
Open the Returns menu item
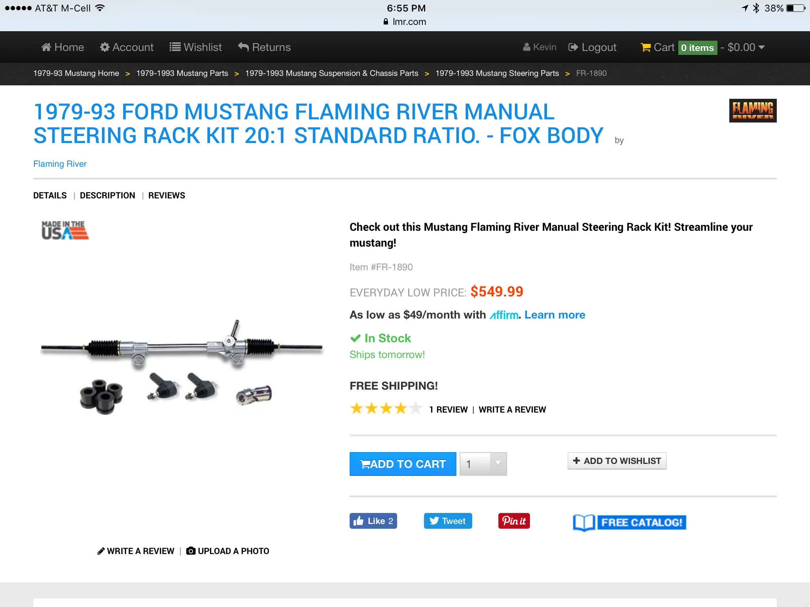pyautogui.click(x=264, y=47)
